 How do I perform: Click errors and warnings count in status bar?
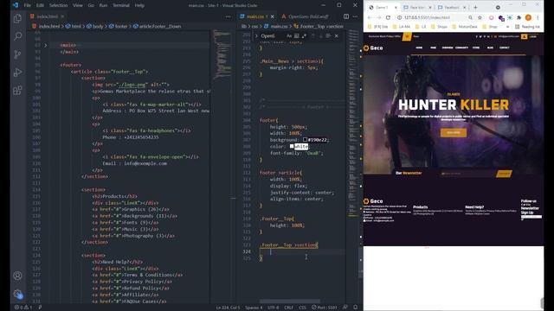pyautogui.click(x=23, y=308)
